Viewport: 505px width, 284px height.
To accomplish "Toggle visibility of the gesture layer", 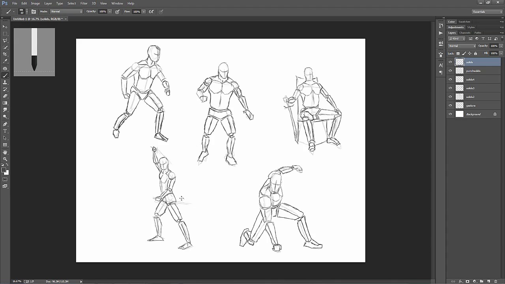I will 450,106.
